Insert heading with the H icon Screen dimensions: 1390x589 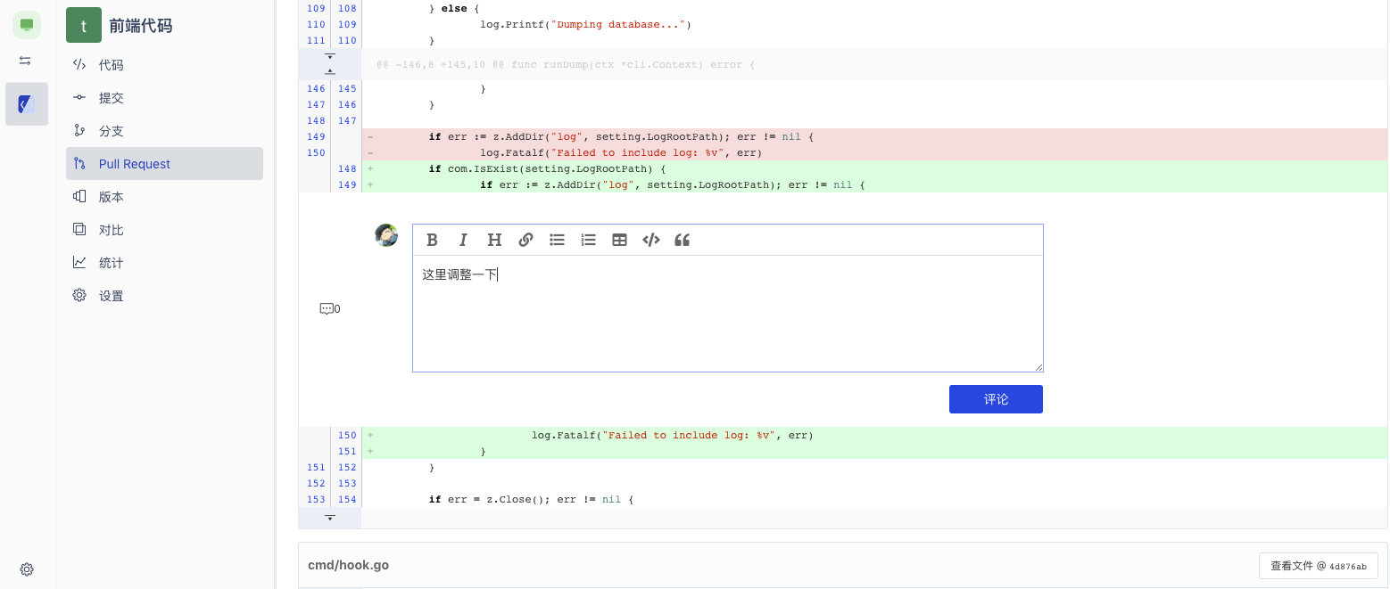pos(494,240)
